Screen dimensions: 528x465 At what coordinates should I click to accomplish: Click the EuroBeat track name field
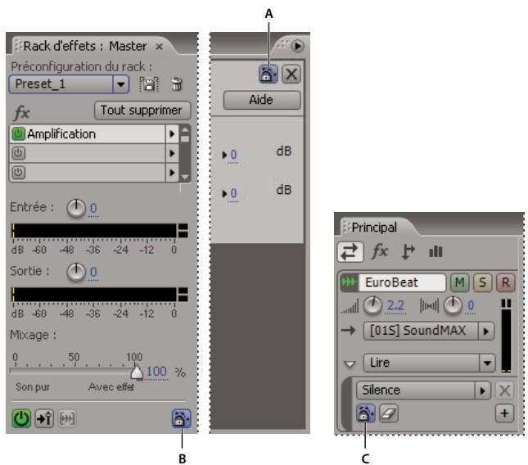coord(403,282)
